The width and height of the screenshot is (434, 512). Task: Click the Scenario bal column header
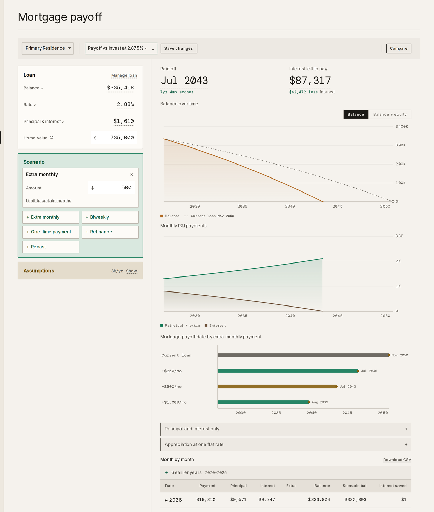click(355, 486)
